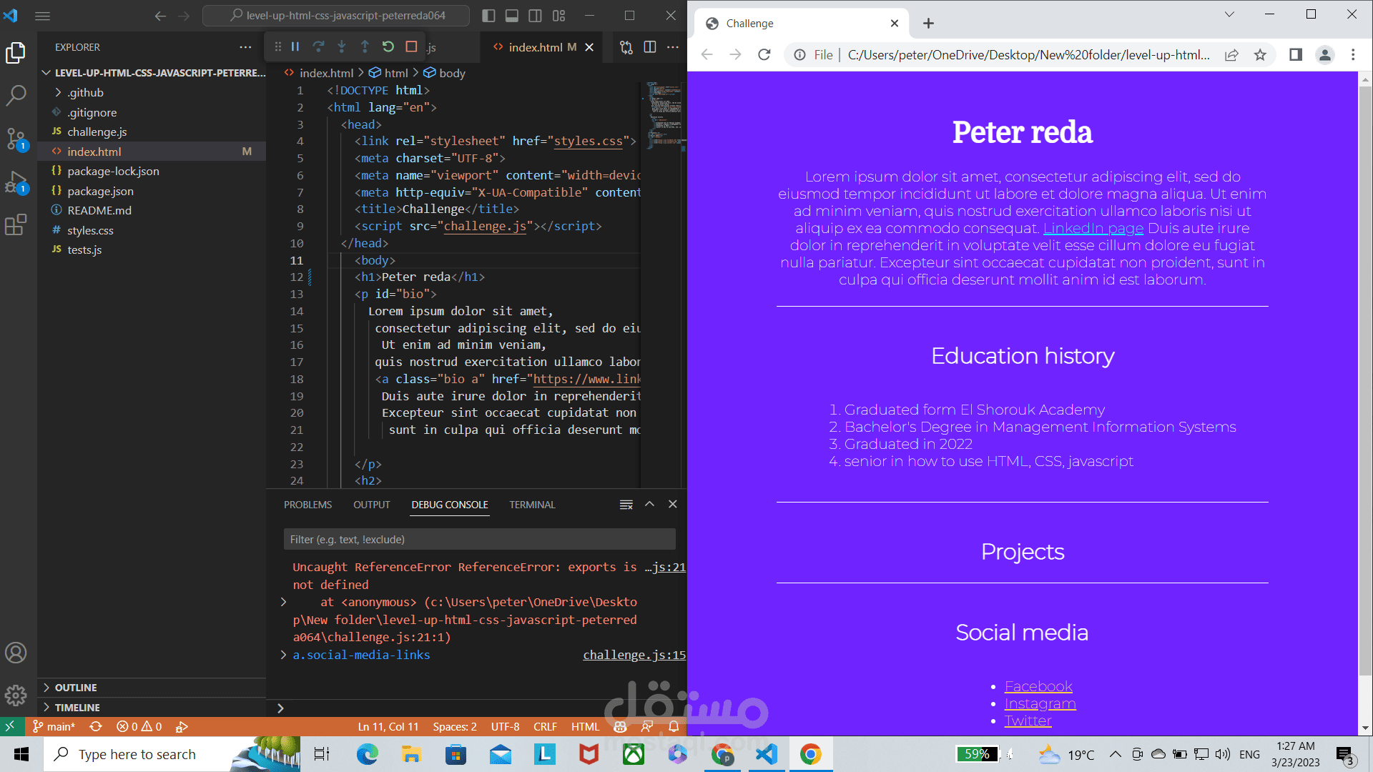Open the Search view in activity bar

16,95
